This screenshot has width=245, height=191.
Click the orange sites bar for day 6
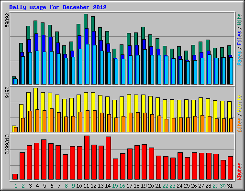52,120
